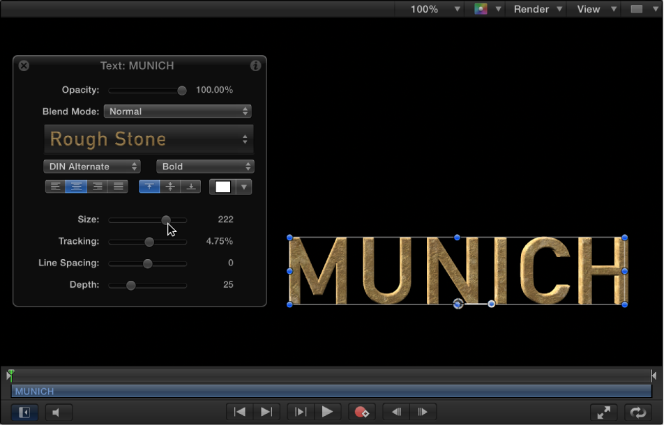Click the record animation button
This screenshot has height=425, width=664.
click(x=362, y=412)
